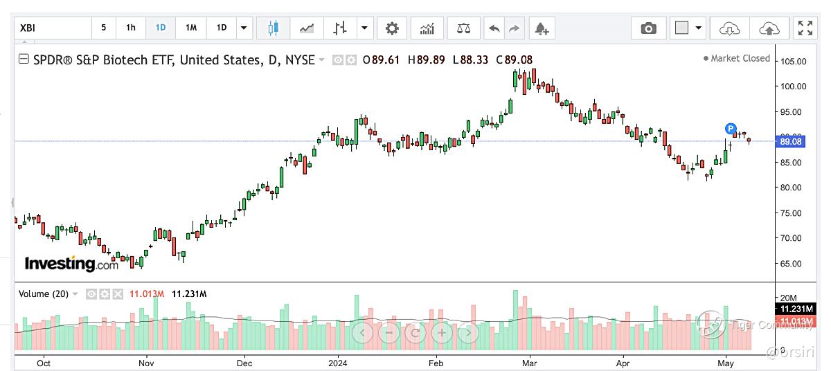The width and height of the screenshot is (831, 371).
Task: Click the C89.08 close value in the legend
Action: [x=515, y=60]
